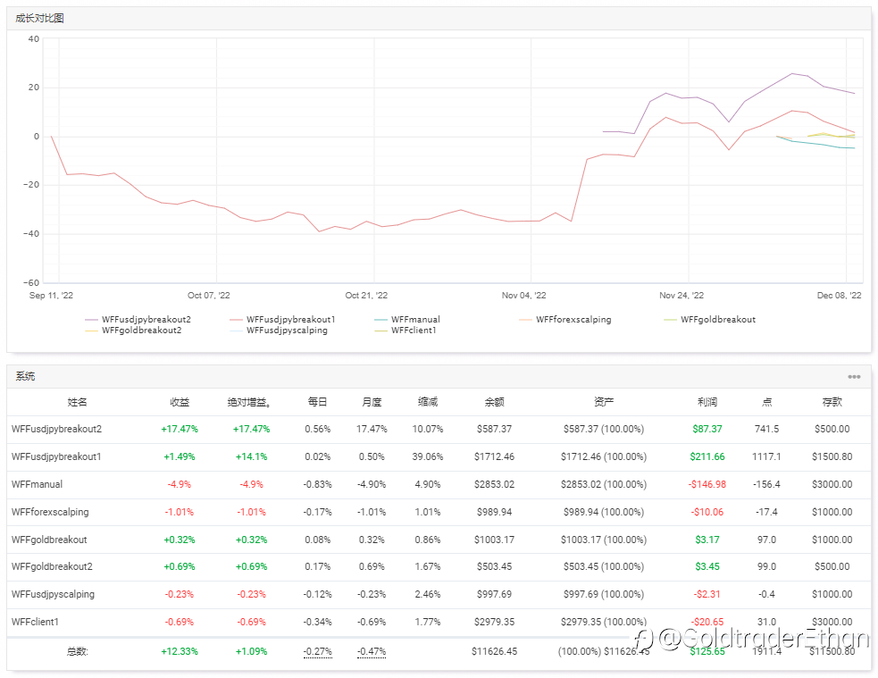Open WFFusdjpybreakout2 system in table

pyautogui.click(x=56, y=430)
